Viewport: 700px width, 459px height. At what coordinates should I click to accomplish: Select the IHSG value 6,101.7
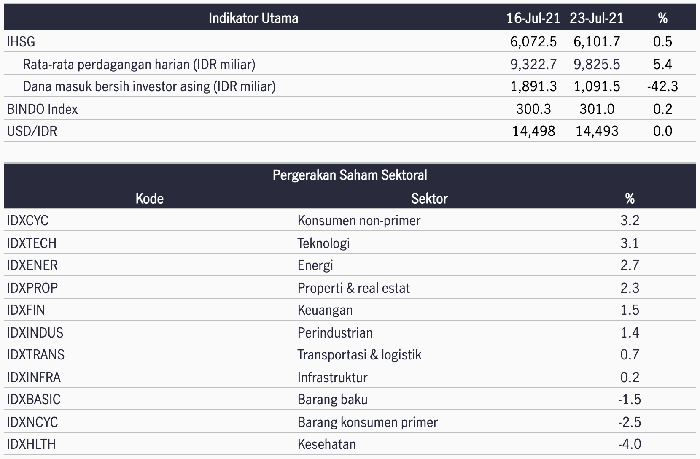597,42
